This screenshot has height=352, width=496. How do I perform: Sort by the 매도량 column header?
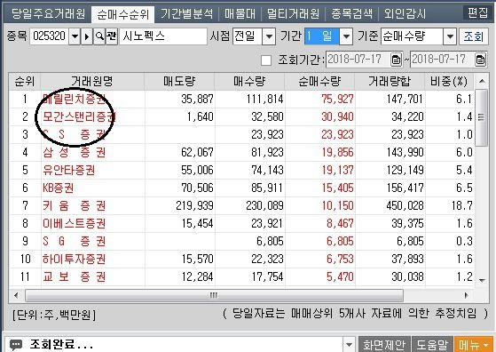click(179, 82)
